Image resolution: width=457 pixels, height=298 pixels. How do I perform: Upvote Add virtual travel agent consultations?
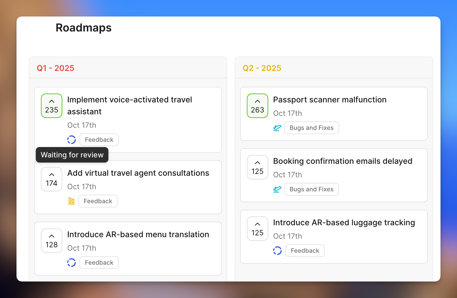coord(52,179)
